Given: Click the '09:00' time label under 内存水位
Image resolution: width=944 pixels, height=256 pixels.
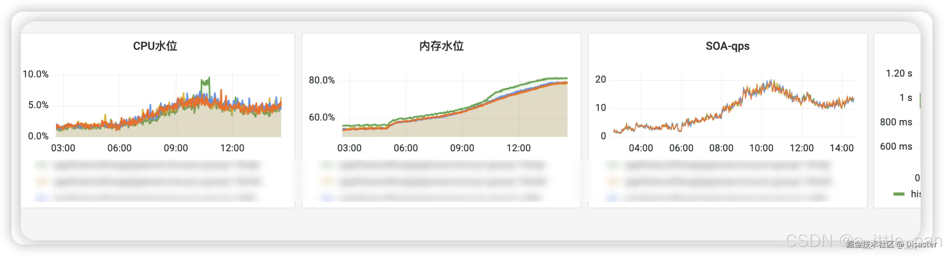Looking at the screenshot, I should pyautogui.click(x=462, y=148).
